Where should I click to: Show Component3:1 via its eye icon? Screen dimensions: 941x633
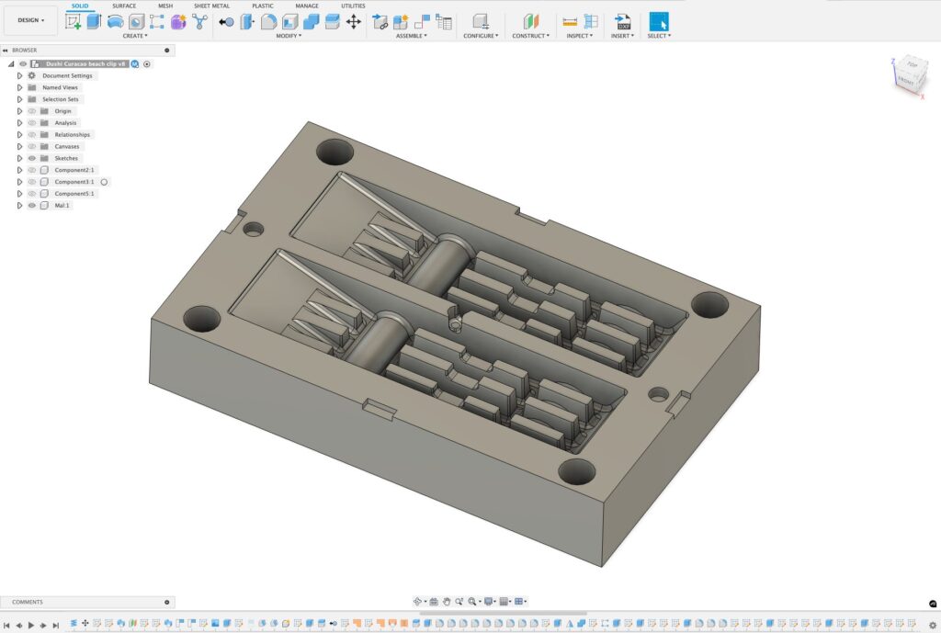(x=32, y=182)
